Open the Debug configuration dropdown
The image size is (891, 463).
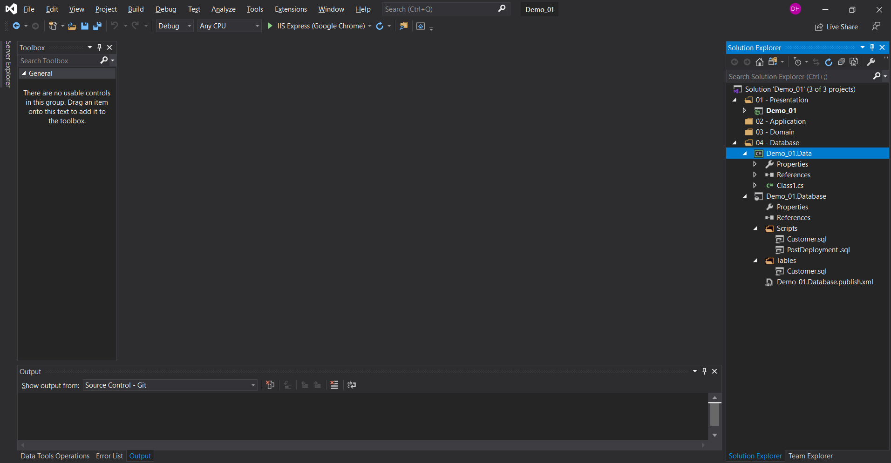(175, 26)
